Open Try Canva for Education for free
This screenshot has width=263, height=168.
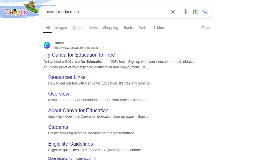click(79, 55)
